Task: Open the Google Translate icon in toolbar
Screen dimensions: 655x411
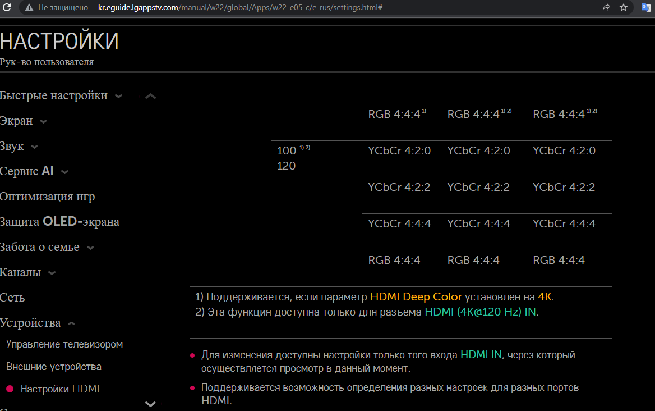Action: 646,8
